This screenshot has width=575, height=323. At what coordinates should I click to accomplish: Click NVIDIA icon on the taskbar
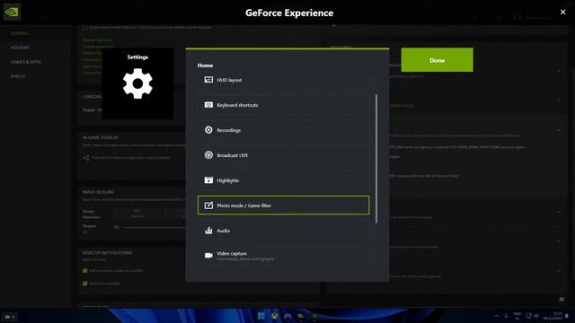pos(314,316)
